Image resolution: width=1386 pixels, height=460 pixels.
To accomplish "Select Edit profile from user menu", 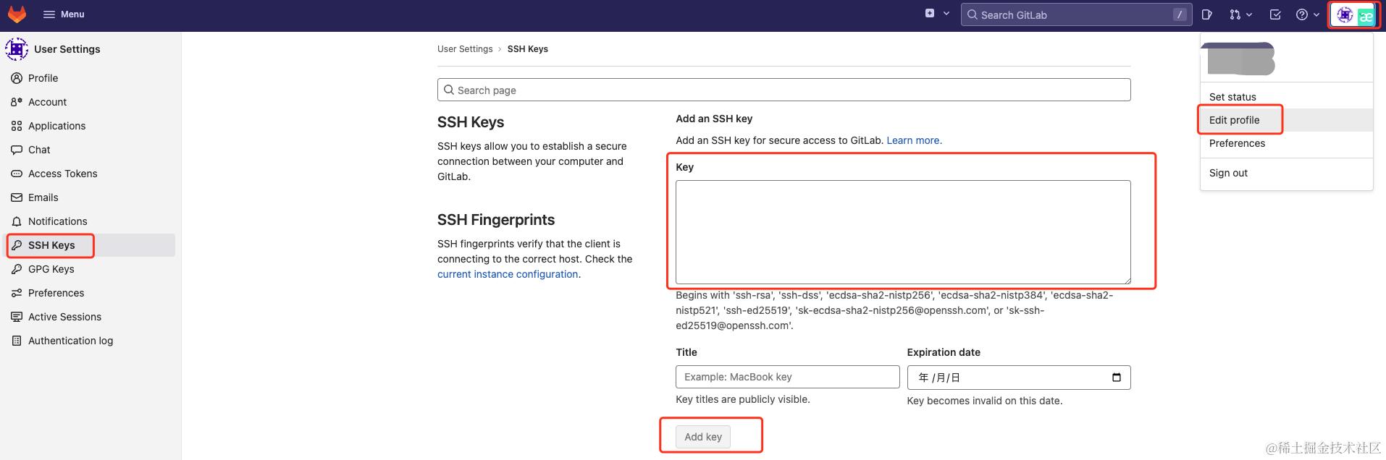I will [1234, 120].
